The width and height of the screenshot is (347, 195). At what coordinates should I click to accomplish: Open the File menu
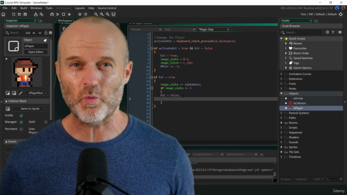5,8
